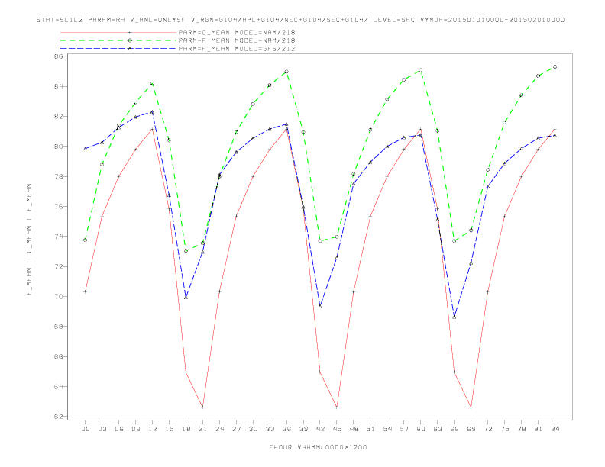Click y-axis tick label 70
Image resolution: width=605 pixels, height=467 pixels.
tap(58, 297)
